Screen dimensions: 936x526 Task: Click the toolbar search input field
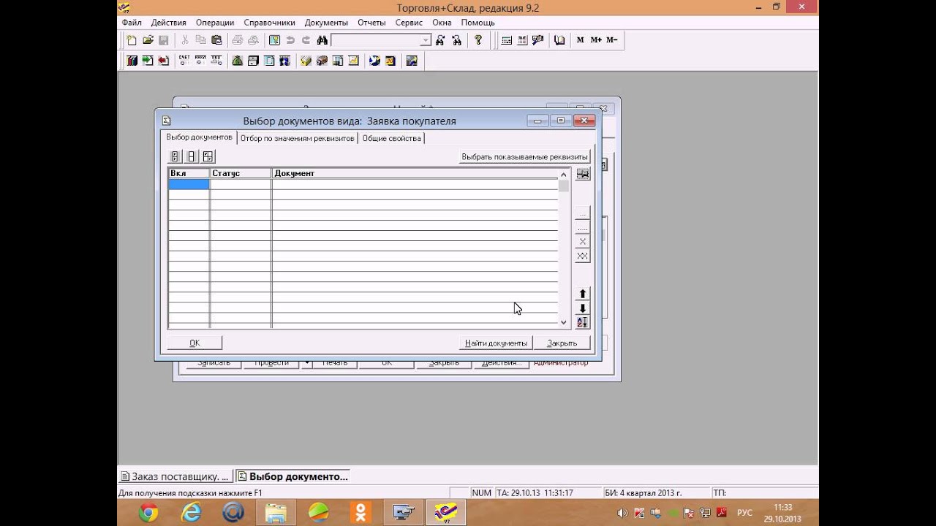coord(376,40)
